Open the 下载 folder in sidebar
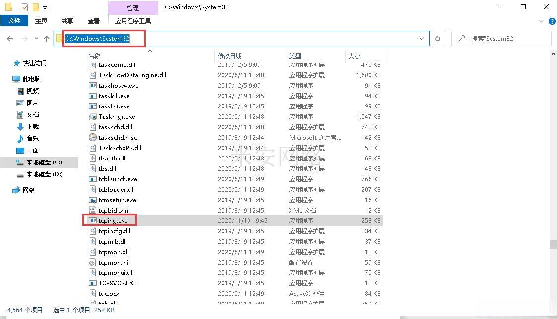Viewport: 557px width, 319px height. pyautogui.click(x=32, y=126)
